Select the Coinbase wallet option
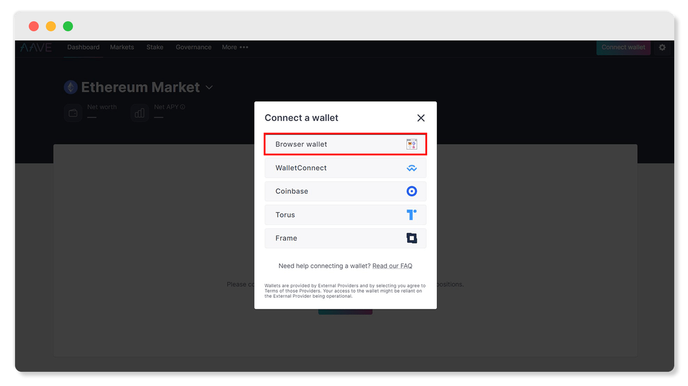 point(345,191)
